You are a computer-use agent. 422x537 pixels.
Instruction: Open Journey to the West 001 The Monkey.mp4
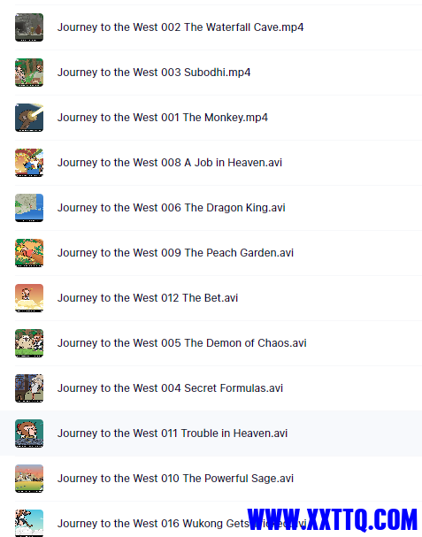[x=163, y=118]
